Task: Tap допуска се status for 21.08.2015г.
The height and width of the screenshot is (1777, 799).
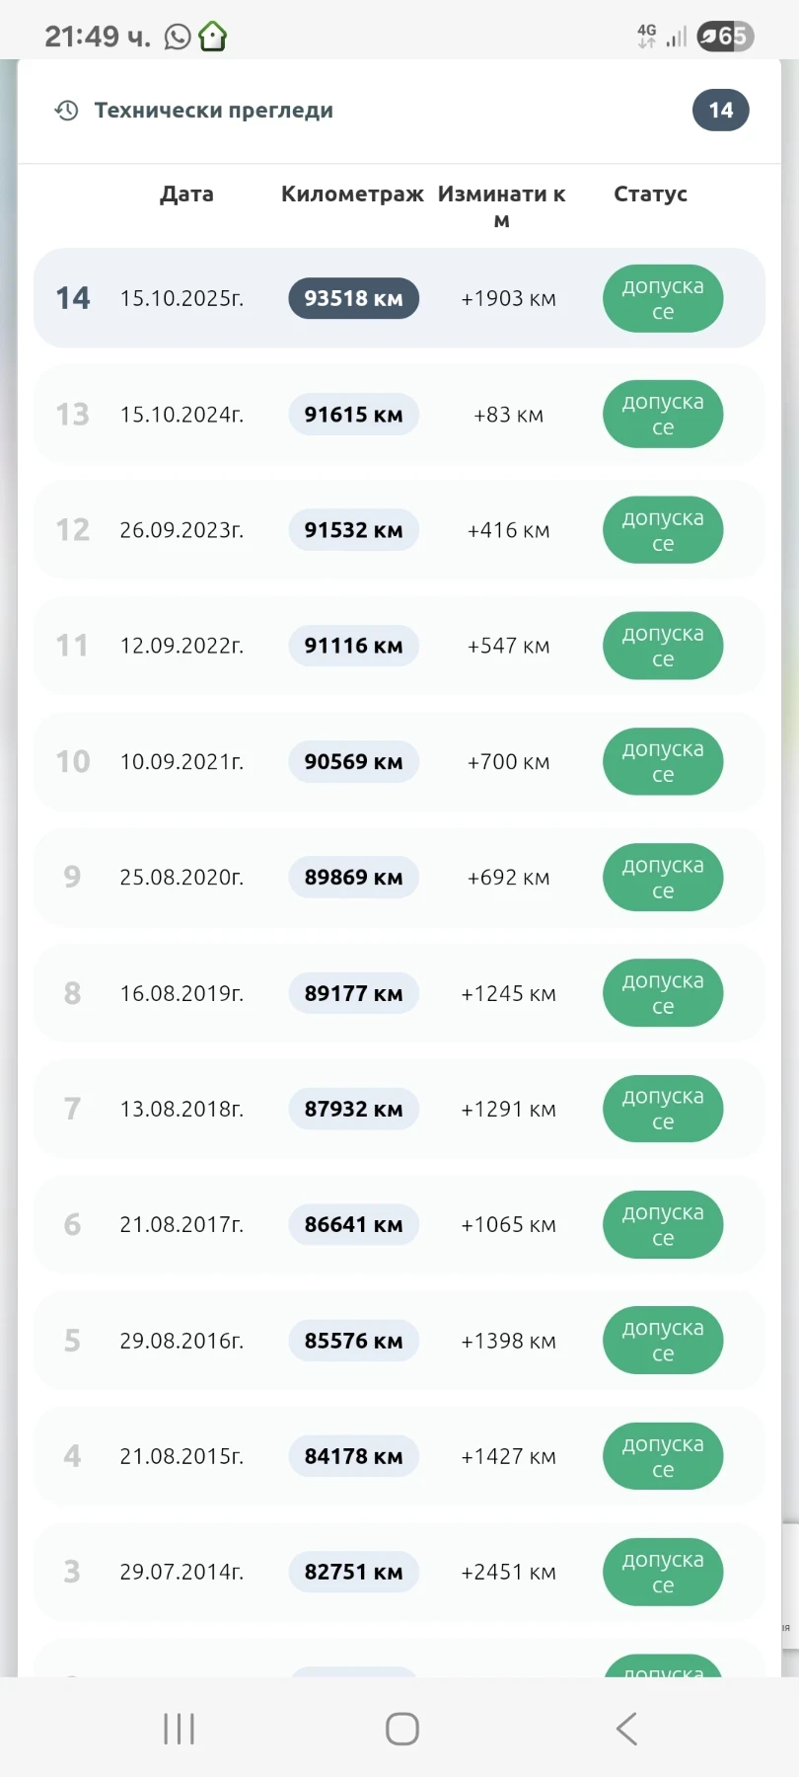Action: [663, 1456]
